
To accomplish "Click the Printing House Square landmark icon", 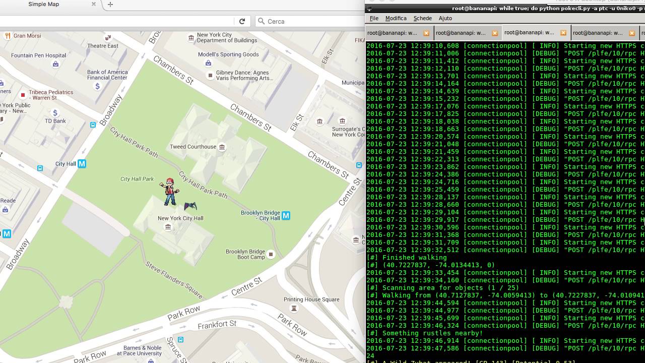I will tap(294, 308).
